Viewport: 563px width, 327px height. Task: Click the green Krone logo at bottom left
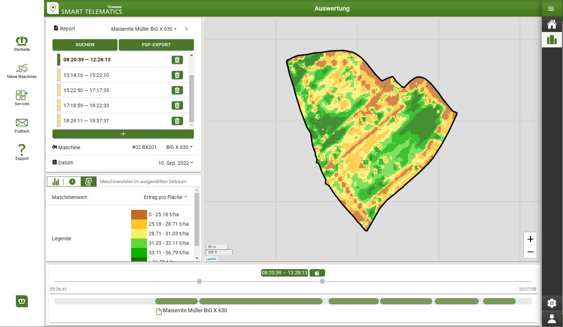click(x=22, y=301)
